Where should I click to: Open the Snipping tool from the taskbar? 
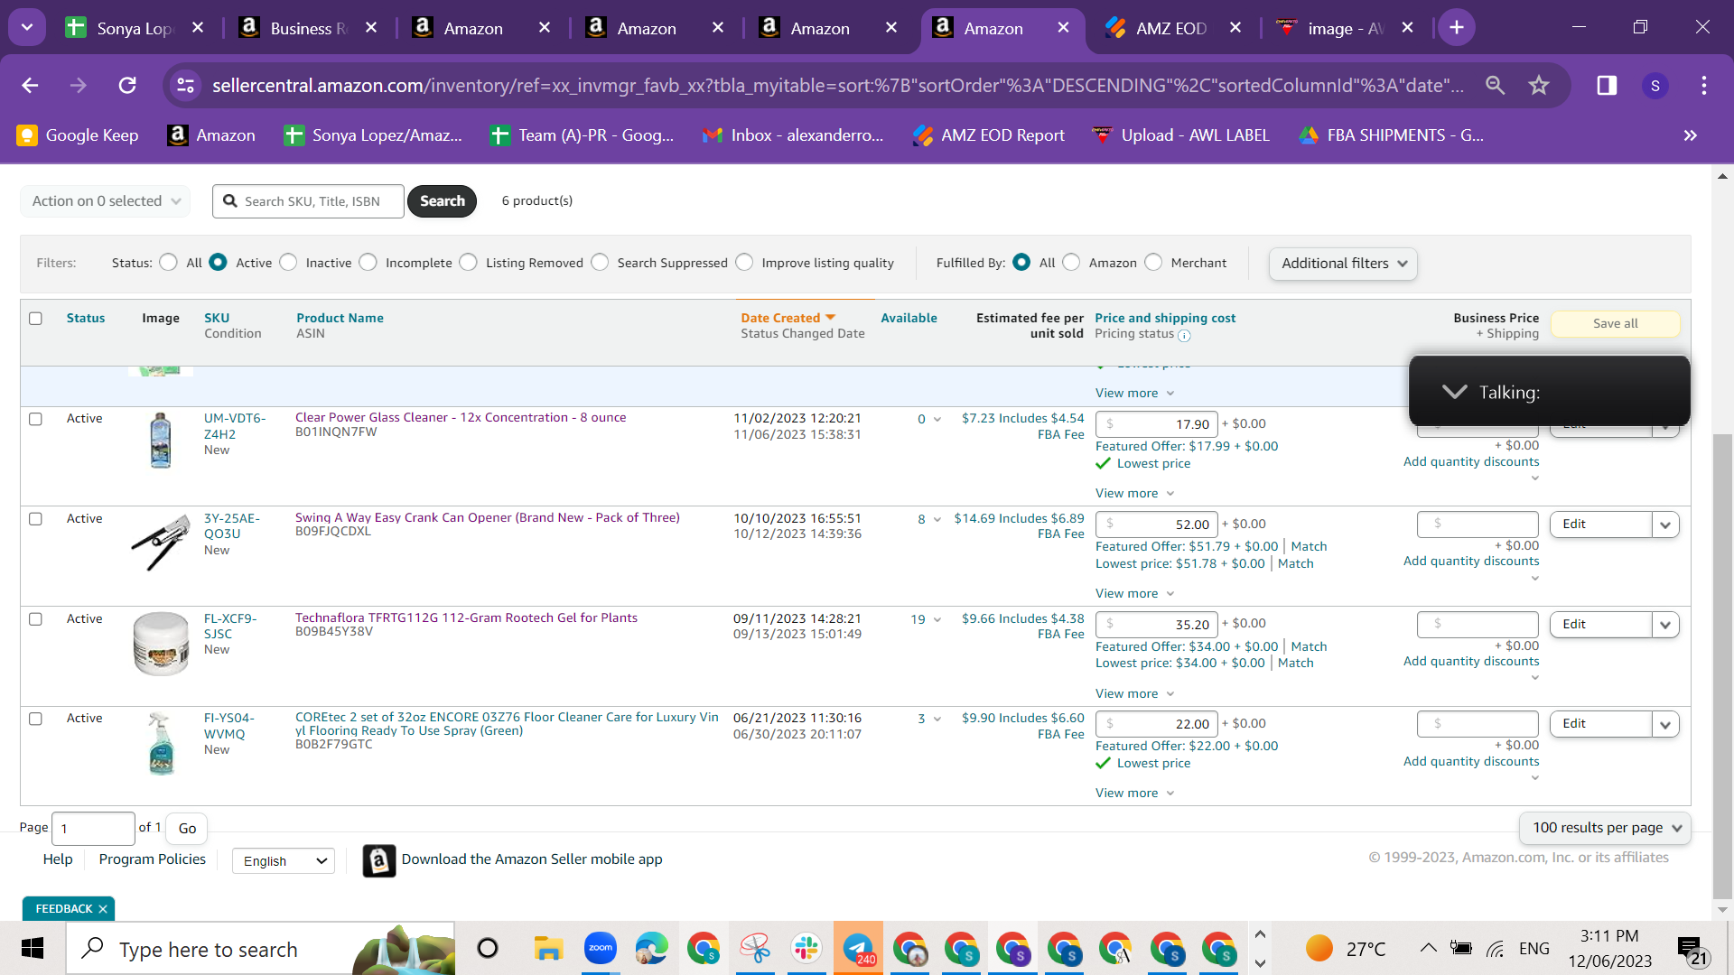(754, 949)
